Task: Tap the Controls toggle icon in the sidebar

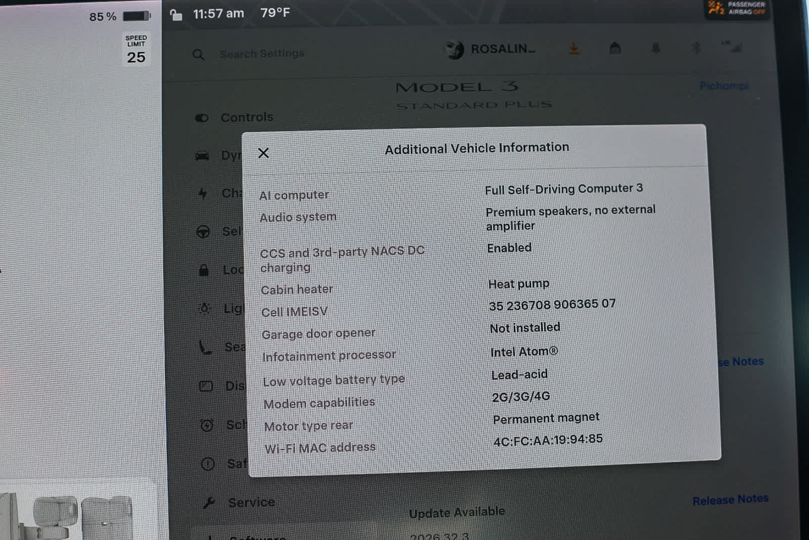Action: click(x=202, y=118)
